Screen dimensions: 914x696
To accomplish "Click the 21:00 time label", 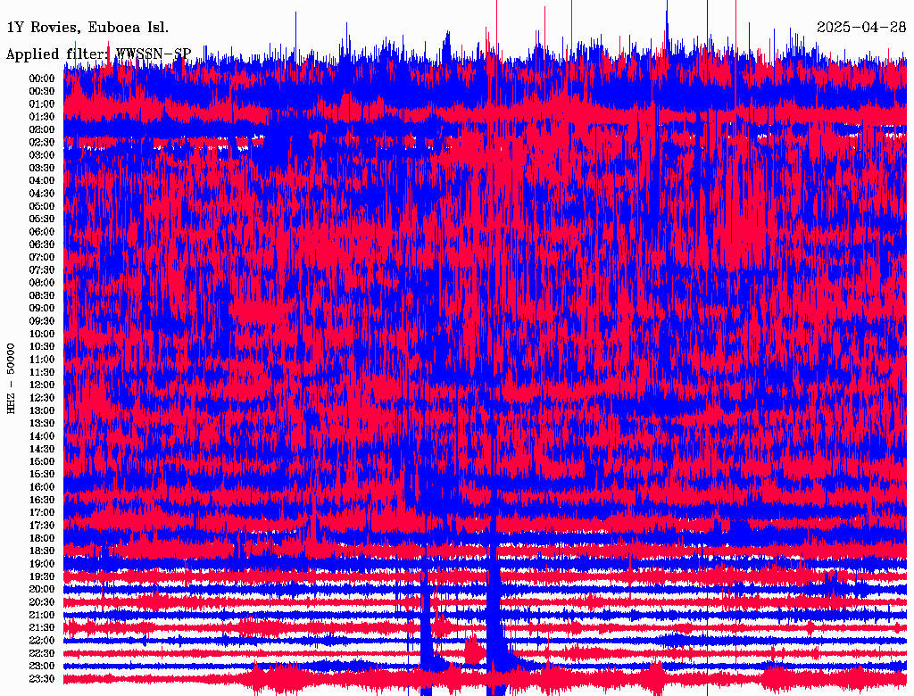I will pyautogui.click(x=42, y=615).
